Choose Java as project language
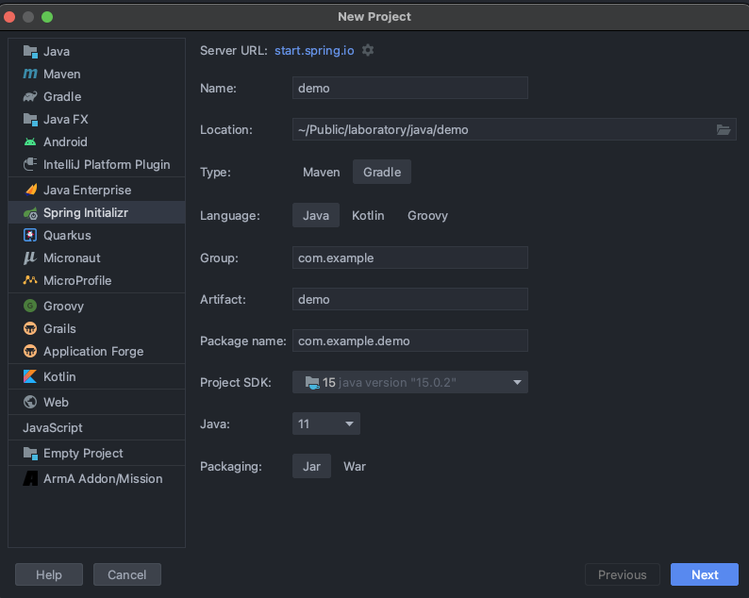This screenshot has height=598, width=749. tap(316, 215)
